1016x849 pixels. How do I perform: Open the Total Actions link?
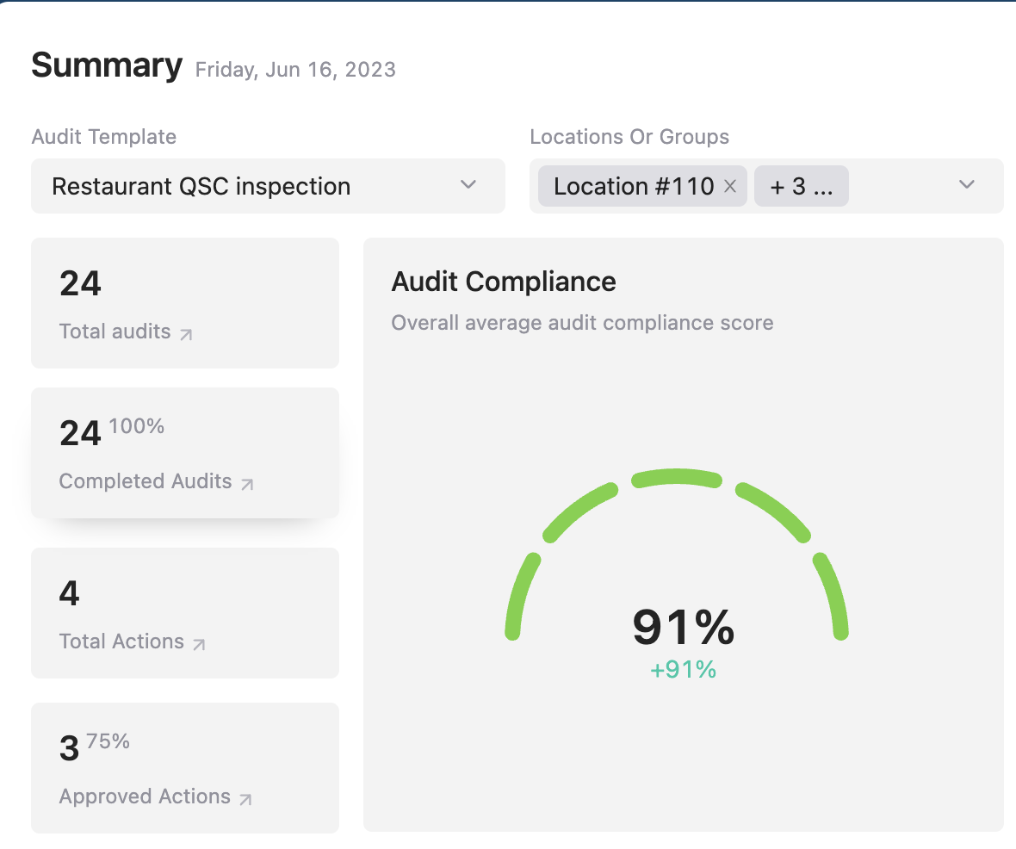pyautogui.click(x=121, y=641)
